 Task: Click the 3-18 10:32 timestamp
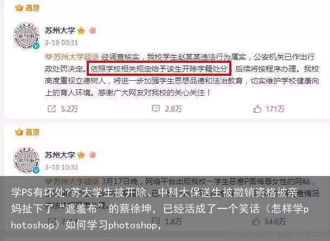tap(61, 167)
